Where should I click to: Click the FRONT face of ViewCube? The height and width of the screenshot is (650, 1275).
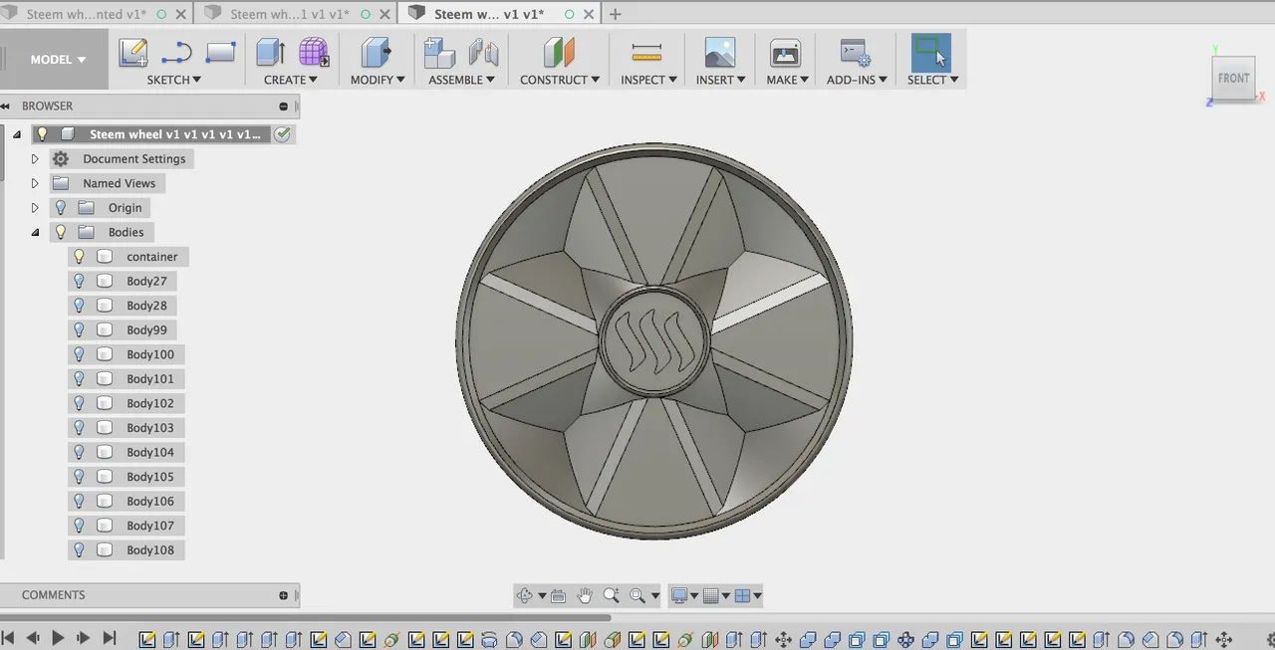tap(1233, 78)
